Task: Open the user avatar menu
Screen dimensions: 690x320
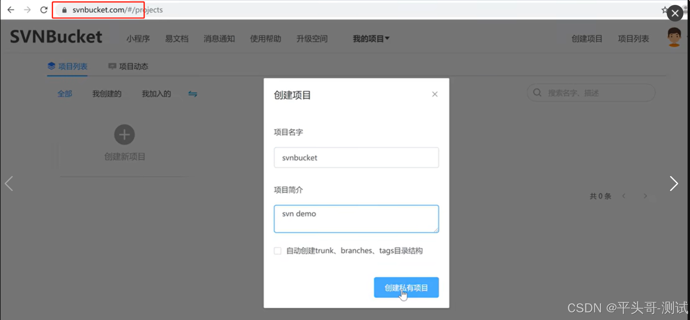Action: point(674,37)
